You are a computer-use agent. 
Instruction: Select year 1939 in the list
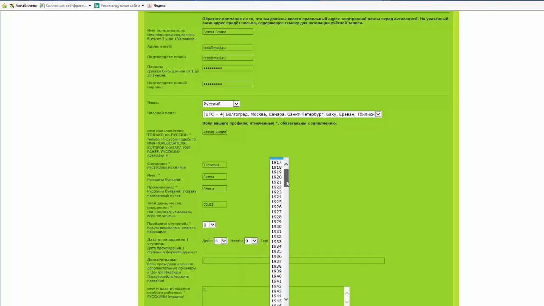tap(276, 271)
